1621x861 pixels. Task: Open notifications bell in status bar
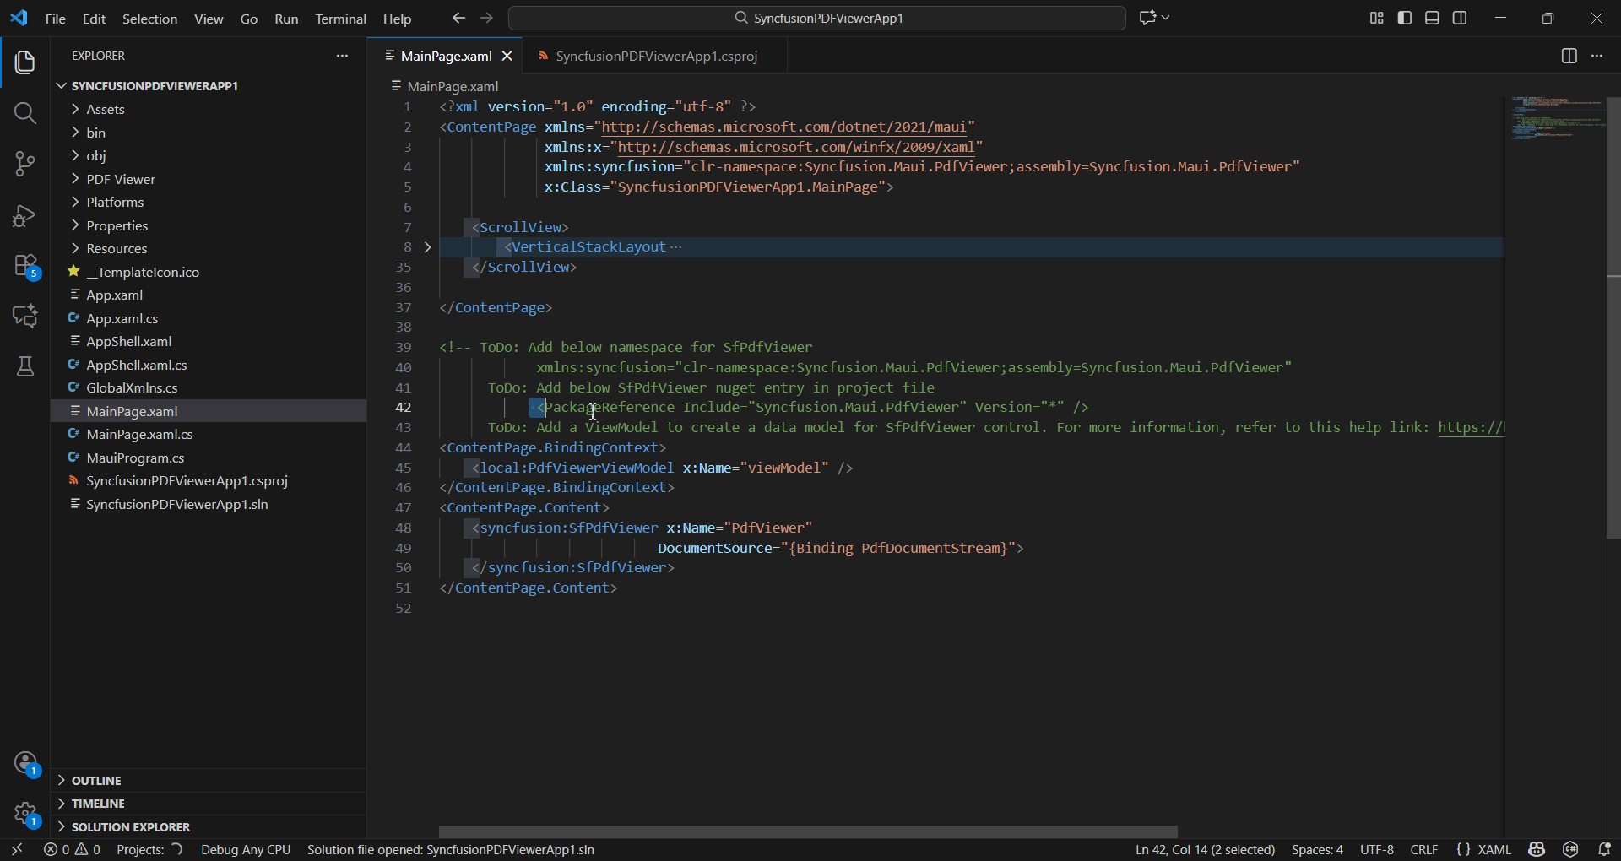(1604, 849)
